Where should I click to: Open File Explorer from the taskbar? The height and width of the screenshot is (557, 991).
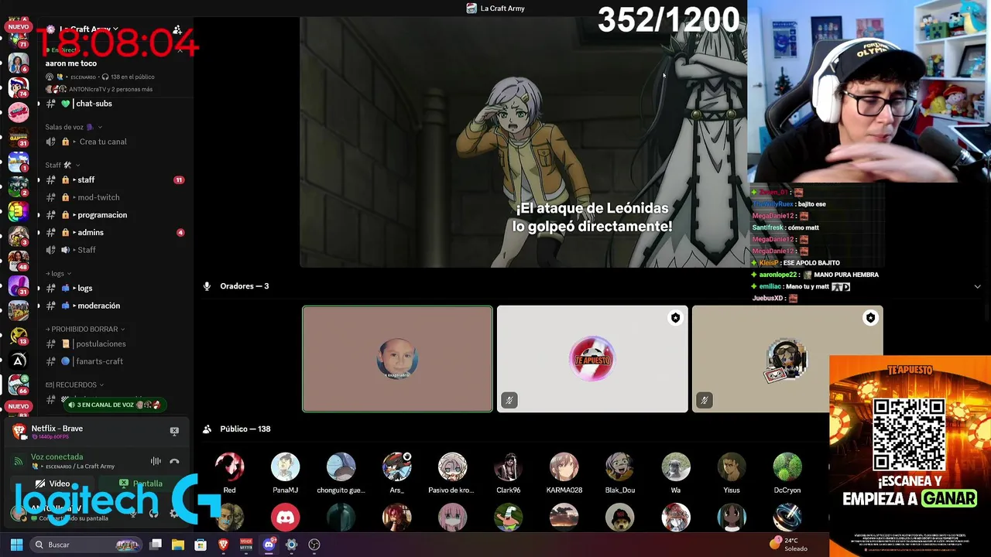(178, 545)
